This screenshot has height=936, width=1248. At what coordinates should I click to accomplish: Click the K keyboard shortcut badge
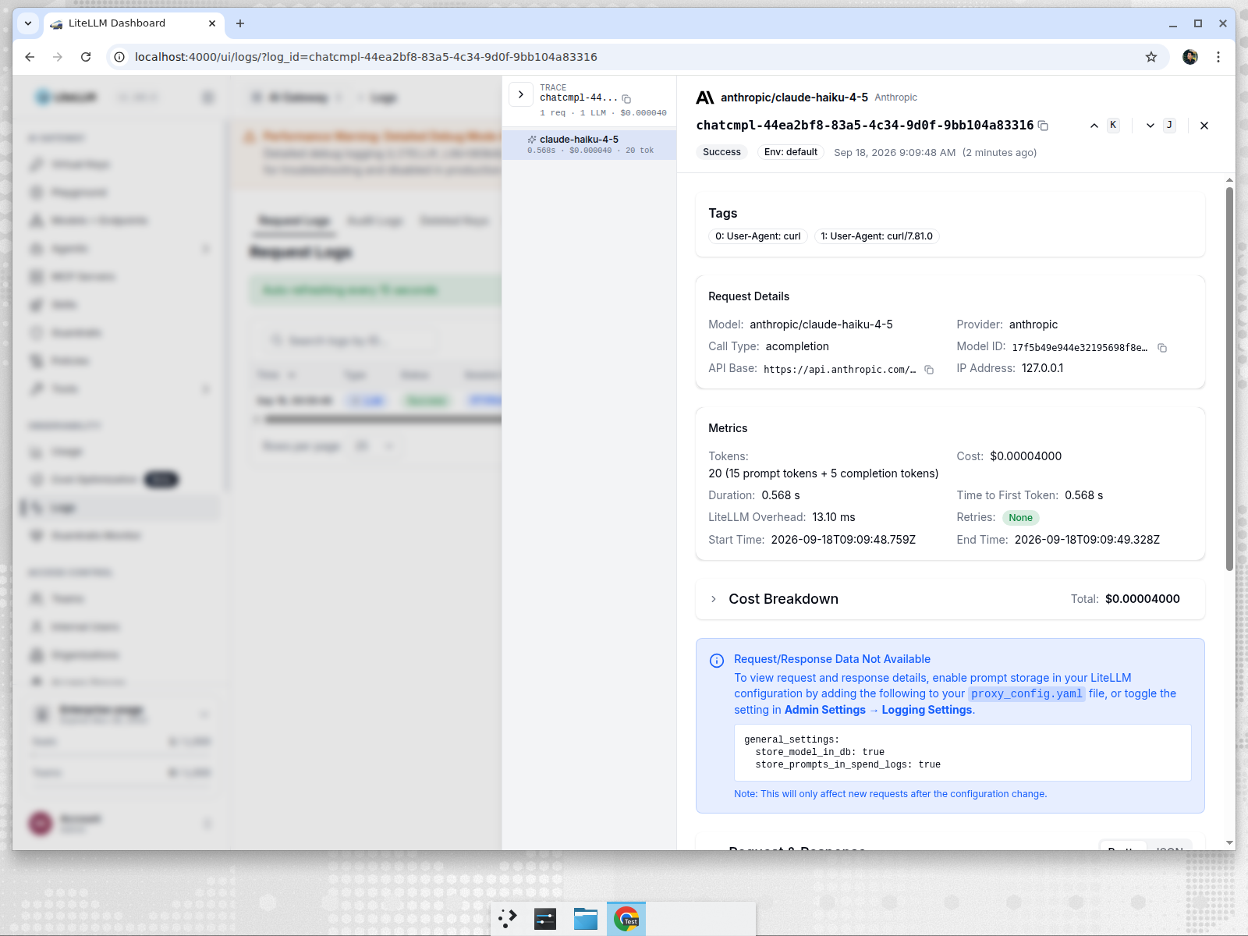click(x=1113, y=125)
